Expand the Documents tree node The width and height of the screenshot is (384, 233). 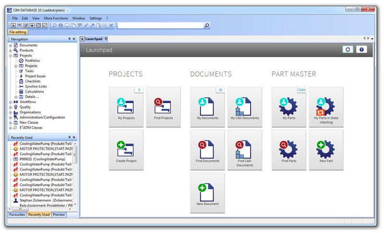point(10,46)
